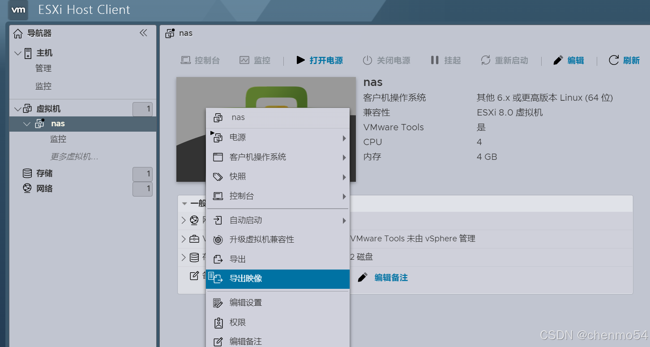Open the 控制台 console submenu in context menu
The height and width of the screenshot is (347, 650).
[x=278, y=196]
